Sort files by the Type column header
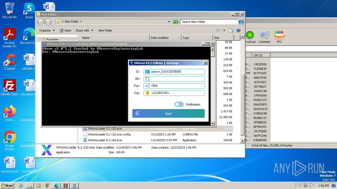 coord(197,38)
